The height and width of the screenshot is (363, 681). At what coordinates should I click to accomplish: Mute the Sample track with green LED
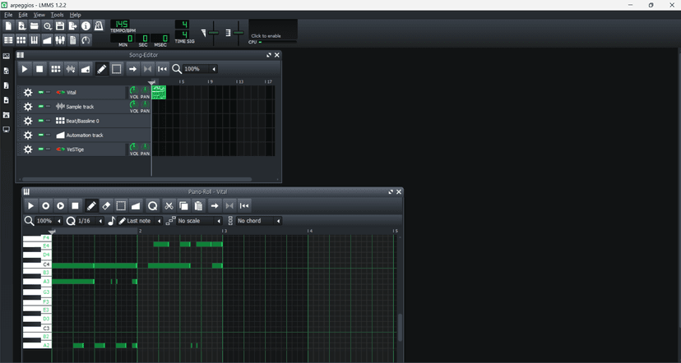coord(41,107)
